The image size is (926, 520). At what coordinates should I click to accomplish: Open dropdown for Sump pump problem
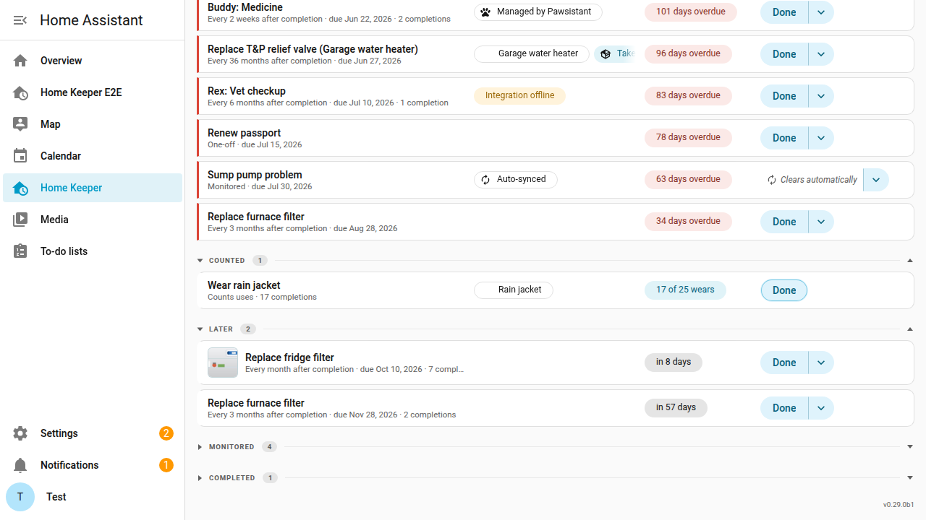coord(876,180)
